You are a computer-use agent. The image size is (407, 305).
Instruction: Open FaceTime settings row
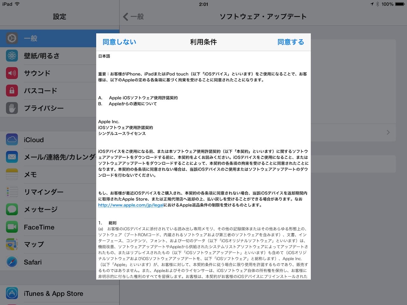pyautogui.click(x=60, y=227)
